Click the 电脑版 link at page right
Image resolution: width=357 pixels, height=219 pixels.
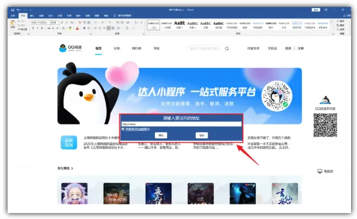(x=325, y=171)
